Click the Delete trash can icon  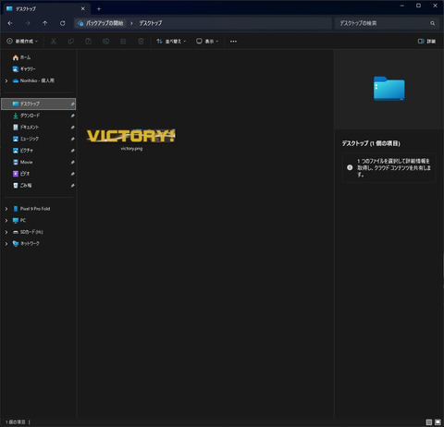click(x=141, y=42)
